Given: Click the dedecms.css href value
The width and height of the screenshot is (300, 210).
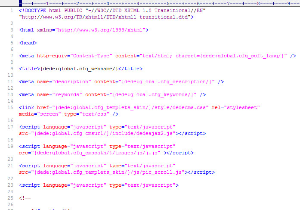Looking at the screenshot, I should tap(130, 107).
